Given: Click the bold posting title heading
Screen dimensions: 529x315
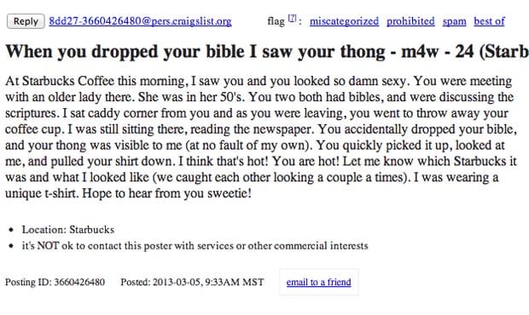Looking at the screenshot, I should (267, 52).
